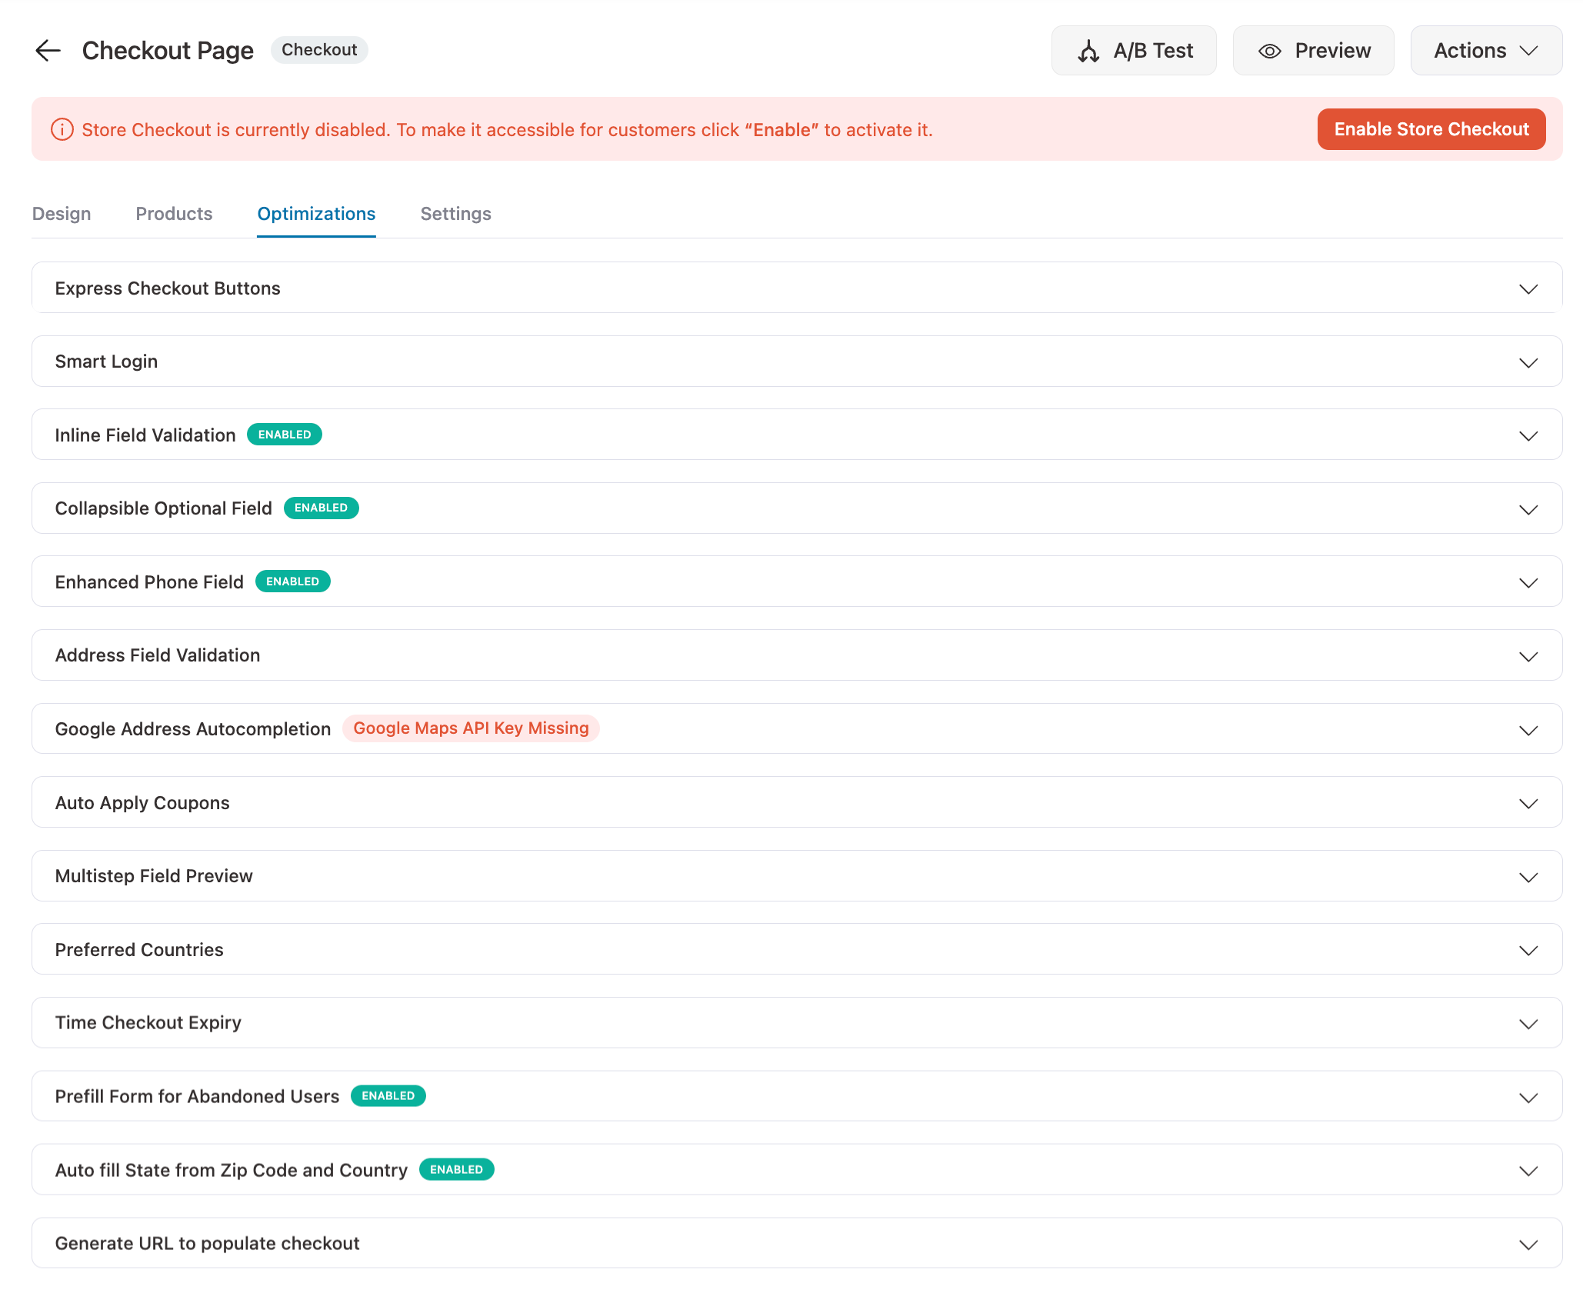Click Enable Store Checkout button

[1431, 129]
